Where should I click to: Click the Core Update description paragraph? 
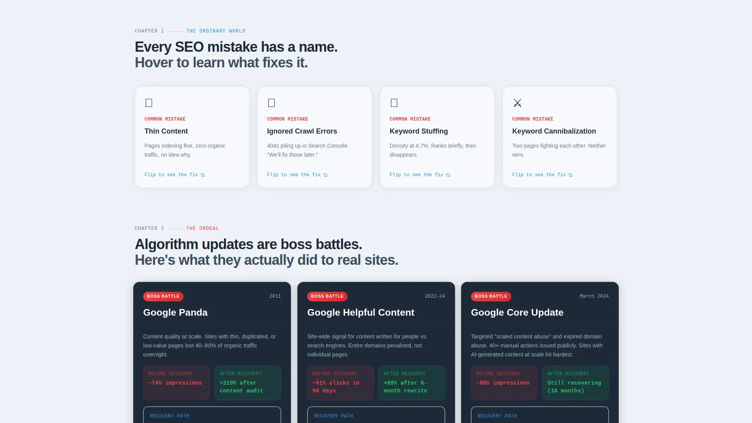coord(537,345)
